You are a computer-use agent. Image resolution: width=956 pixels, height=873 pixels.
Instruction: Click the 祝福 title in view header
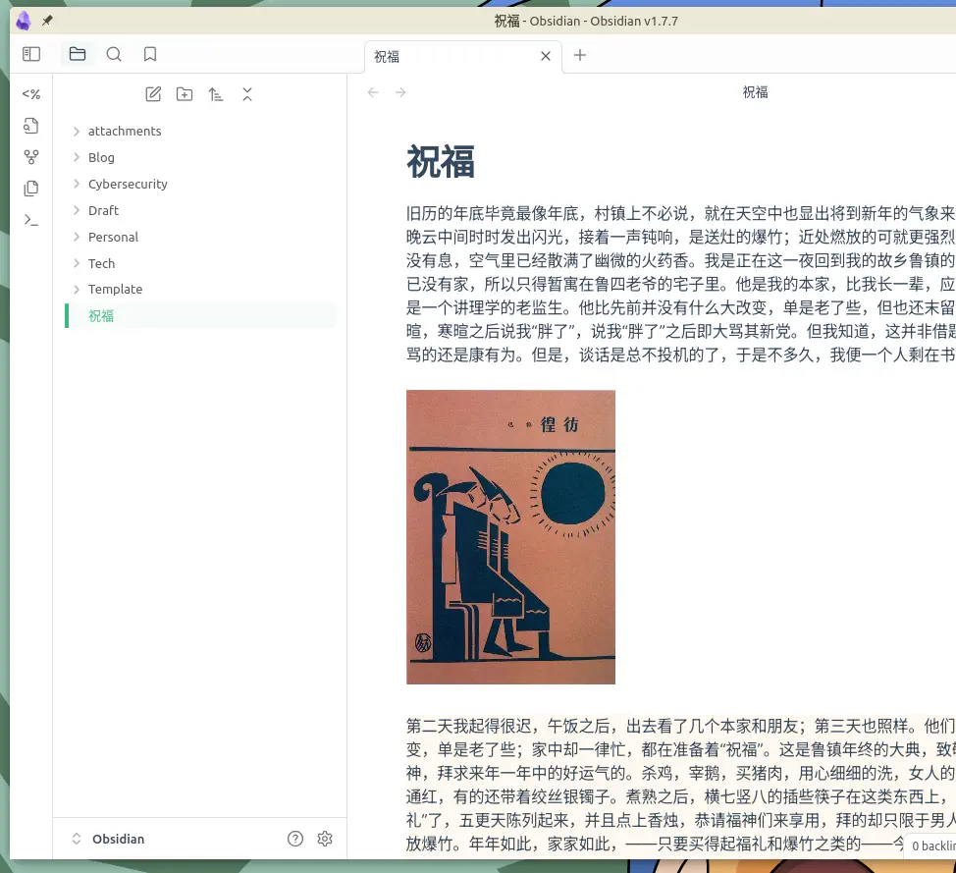click(755, 92)
